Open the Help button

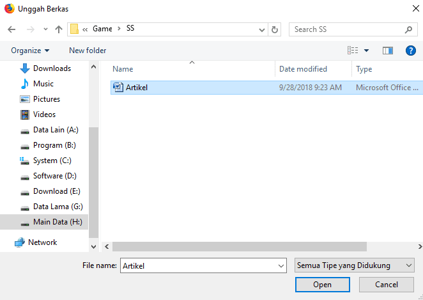click(x=411, y=51)
